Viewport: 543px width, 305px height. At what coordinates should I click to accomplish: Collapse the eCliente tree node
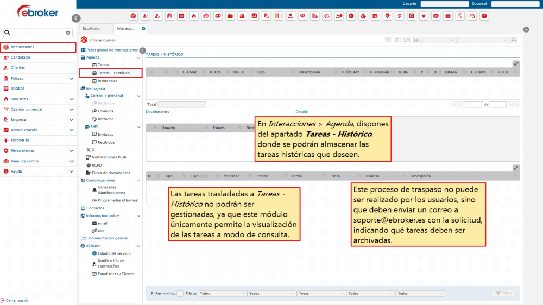[x=139, y=246]
